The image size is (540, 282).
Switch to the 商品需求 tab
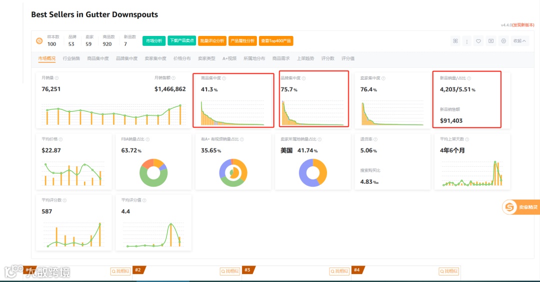(x=281, y=58)
